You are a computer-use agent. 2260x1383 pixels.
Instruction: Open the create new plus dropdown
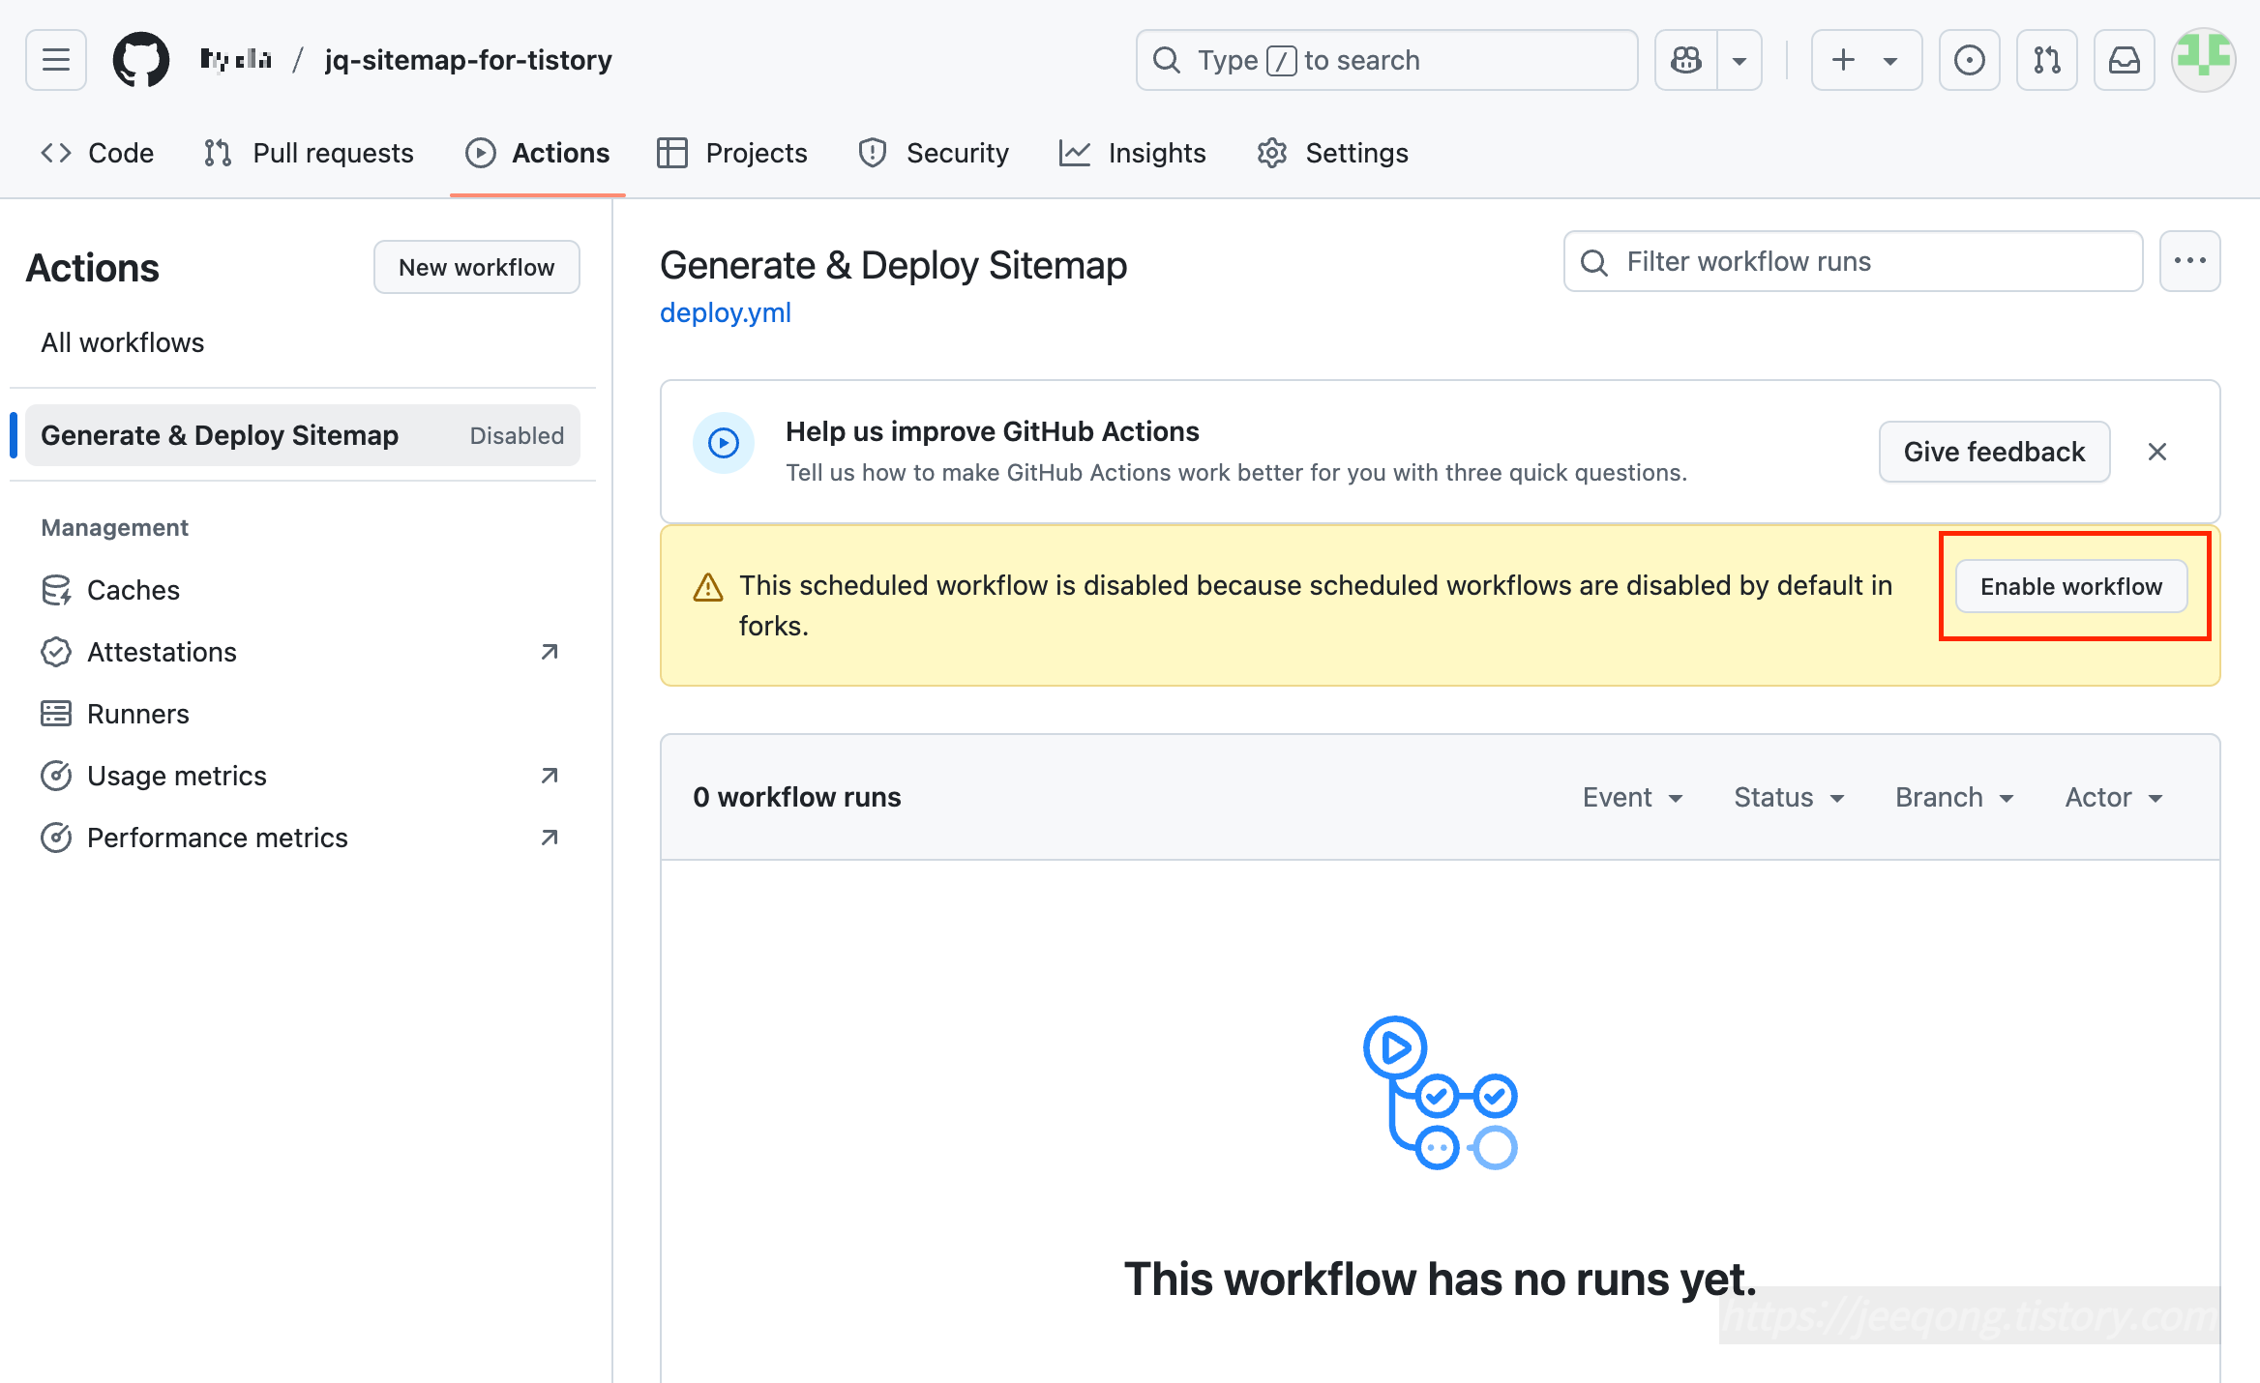click(x=1864, y=60)
